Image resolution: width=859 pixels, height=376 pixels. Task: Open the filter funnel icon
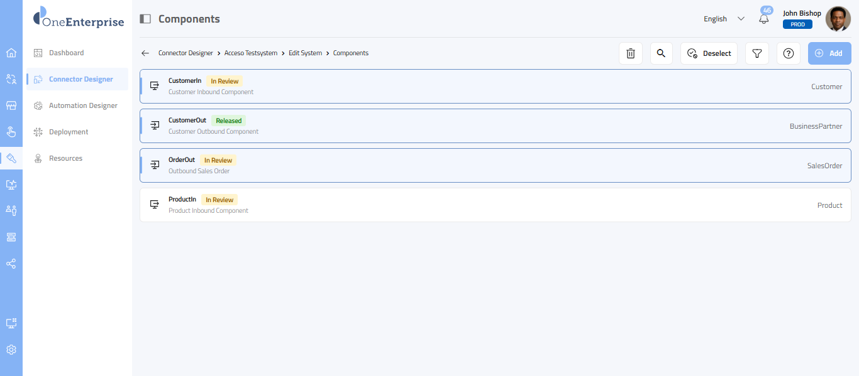(x=757, y=53)
